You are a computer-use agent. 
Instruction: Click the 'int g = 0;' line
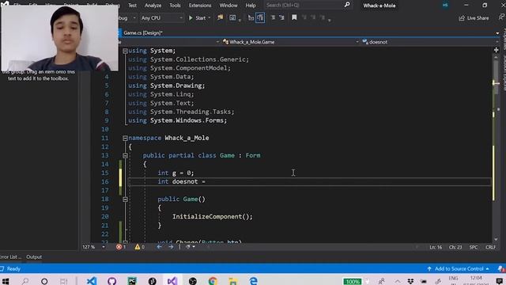[176, 173]
